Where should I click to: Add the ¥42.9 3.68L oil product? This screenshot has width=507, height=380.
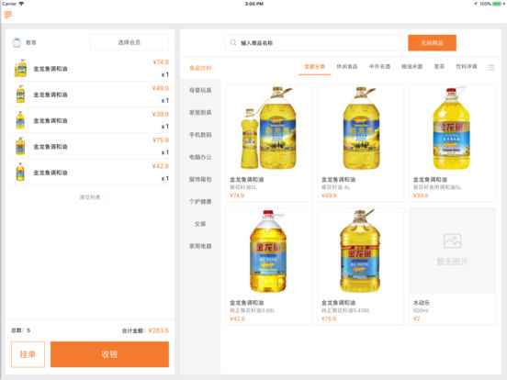(269, 266)
